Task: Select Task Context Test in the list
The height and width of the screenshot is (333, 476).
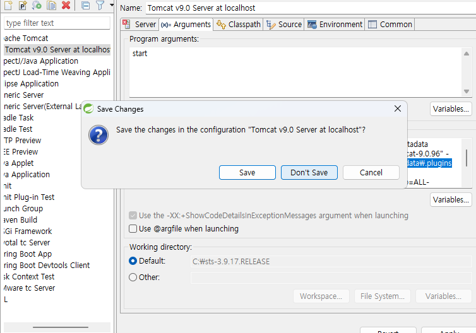Action: pos(29,277)
